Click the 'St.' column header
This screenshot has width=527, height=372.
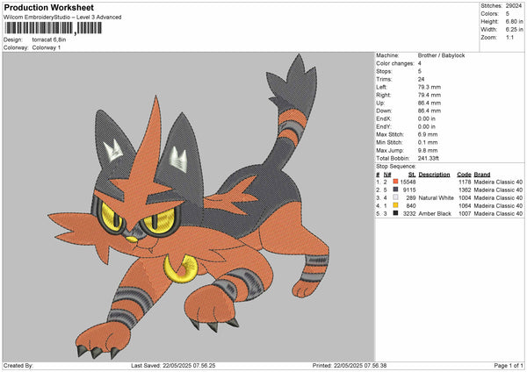pyautogui.click(x=412, y=175)
